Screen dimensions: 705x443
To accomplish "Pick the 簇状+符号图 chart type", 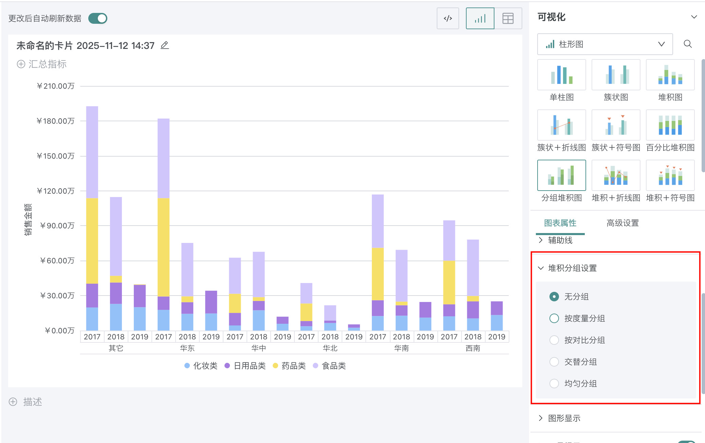I will [616, 125].
